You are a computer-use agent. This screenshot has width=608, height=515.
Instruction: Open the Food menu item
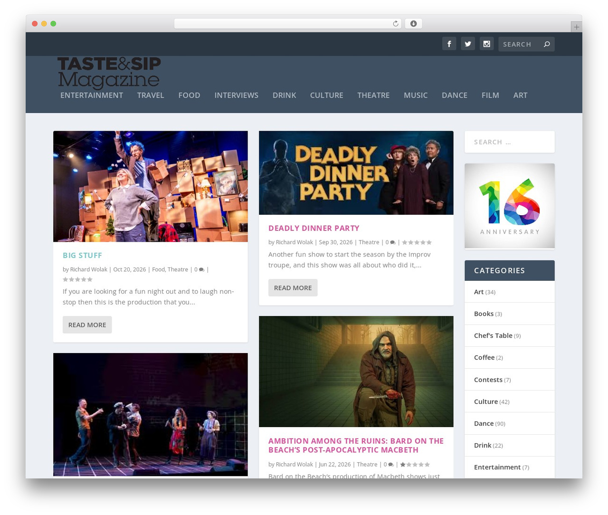tap(189, 95)
